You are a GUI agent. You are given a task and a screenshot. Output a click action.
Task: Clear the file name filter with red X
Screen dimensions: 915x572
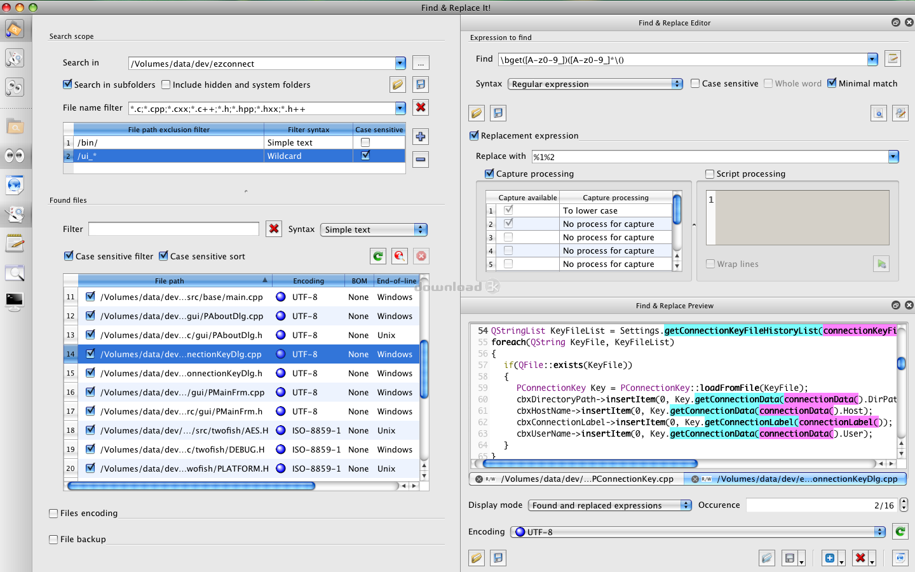click(421, 107)
